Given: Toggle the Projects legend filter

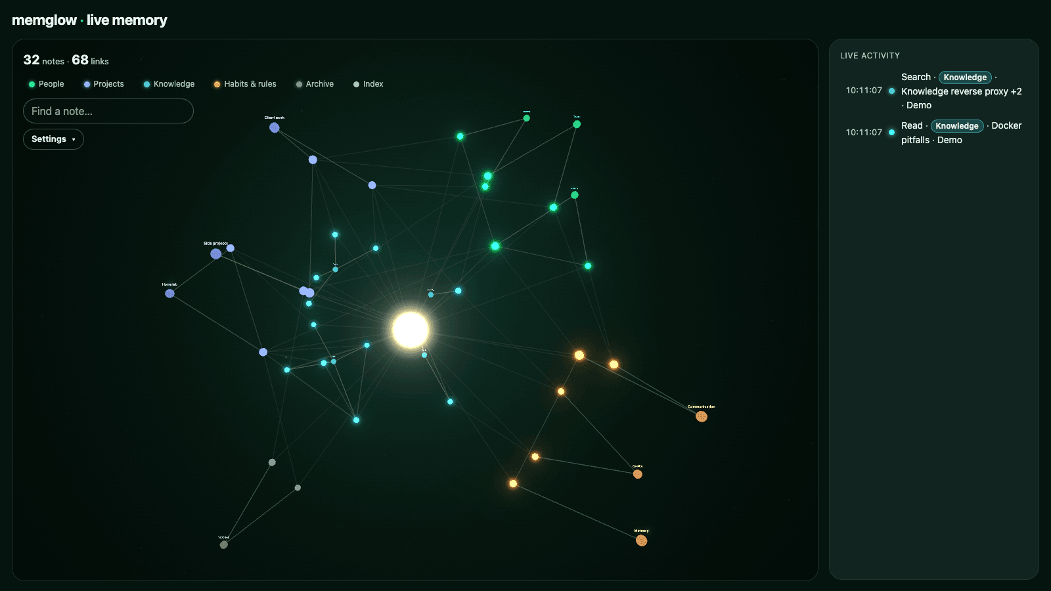Looking at the screenshot, I should 104,84.
